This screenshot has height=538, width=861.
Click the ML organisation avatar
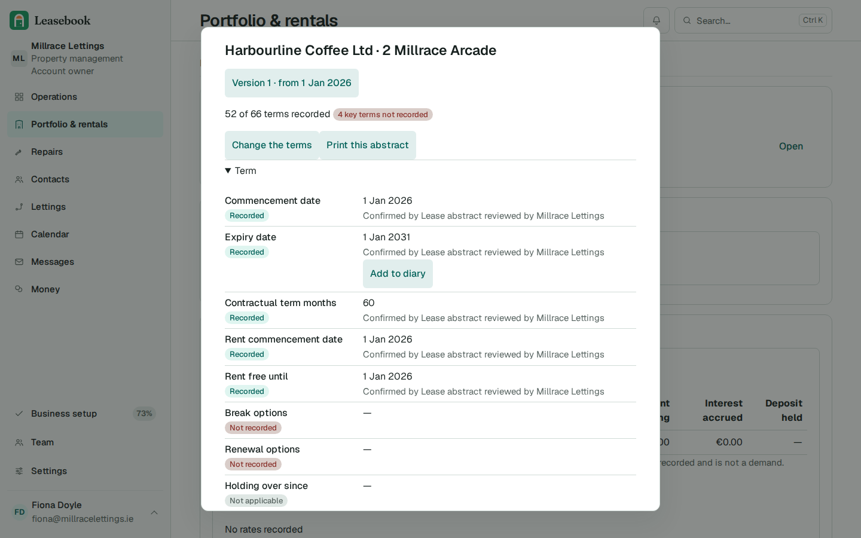pyautogui.click(x=19, y=59)
